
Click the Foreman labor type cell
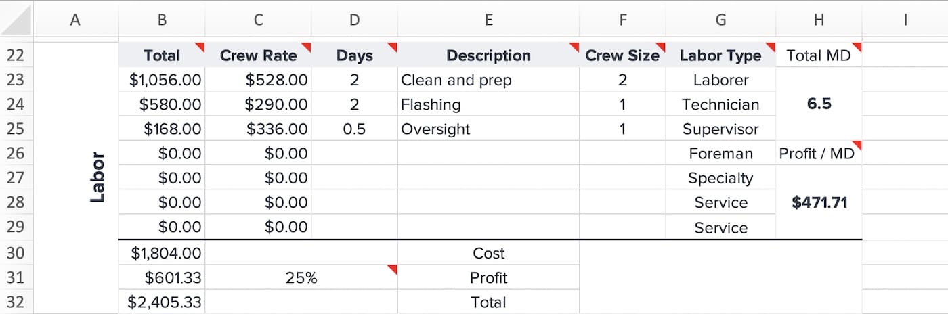pyautogui.click(x=720, y=154)
